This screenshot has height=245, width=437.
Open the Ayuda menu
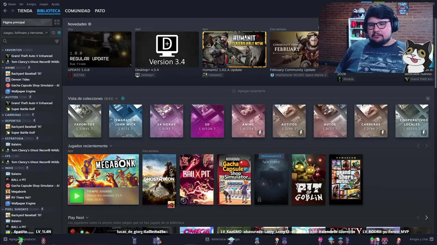pyautogui.click(x=55, y=4)
